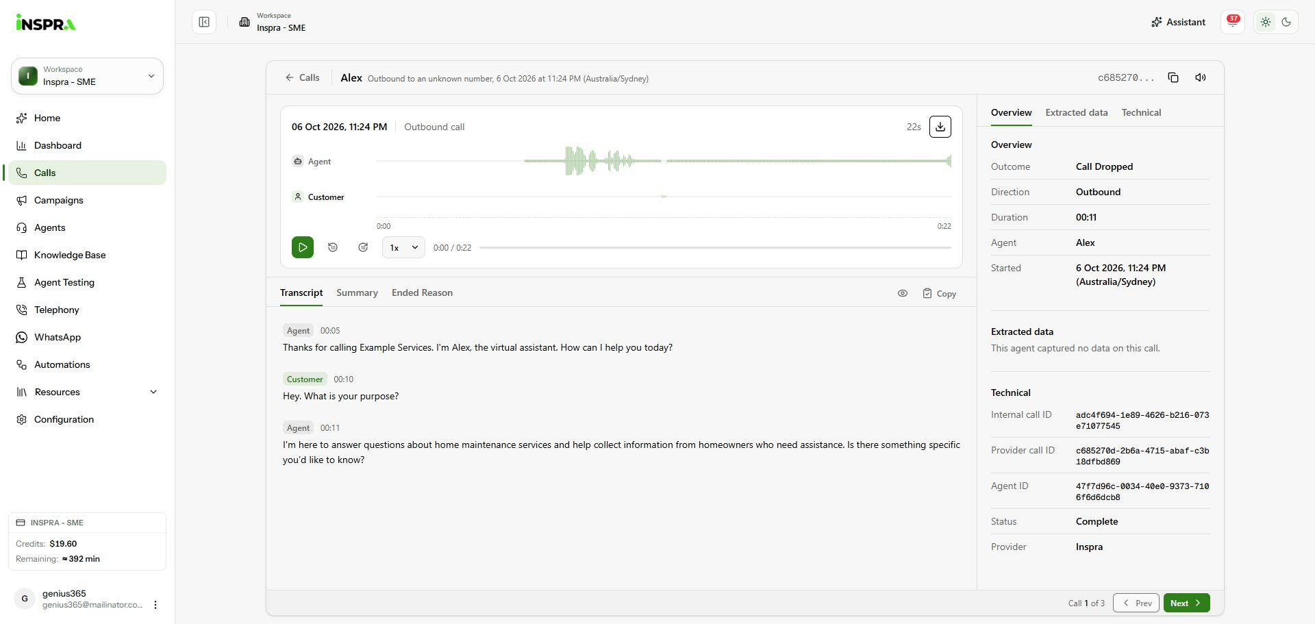Open Campaigns in the sidebar
1315x624 pixels.
coord(87,200)
